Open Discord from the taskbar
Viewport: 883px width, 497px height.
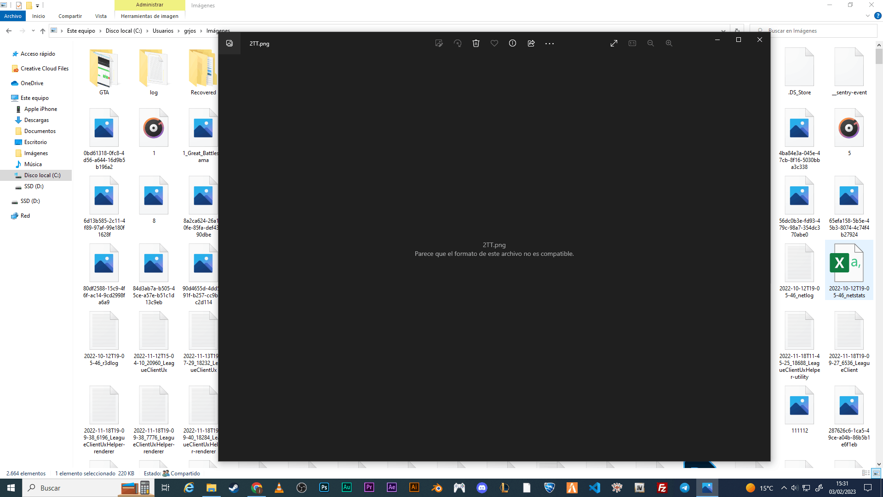(482, 488)
